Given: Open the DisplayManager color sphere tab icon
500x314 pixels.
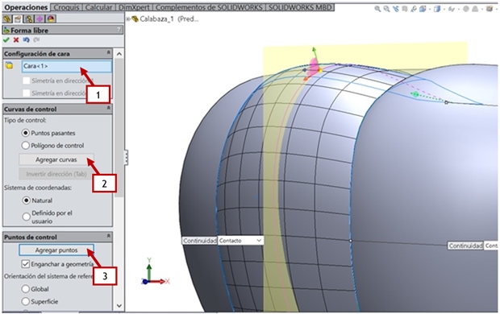Looking at the screenshot, I should tap(51, 19).
